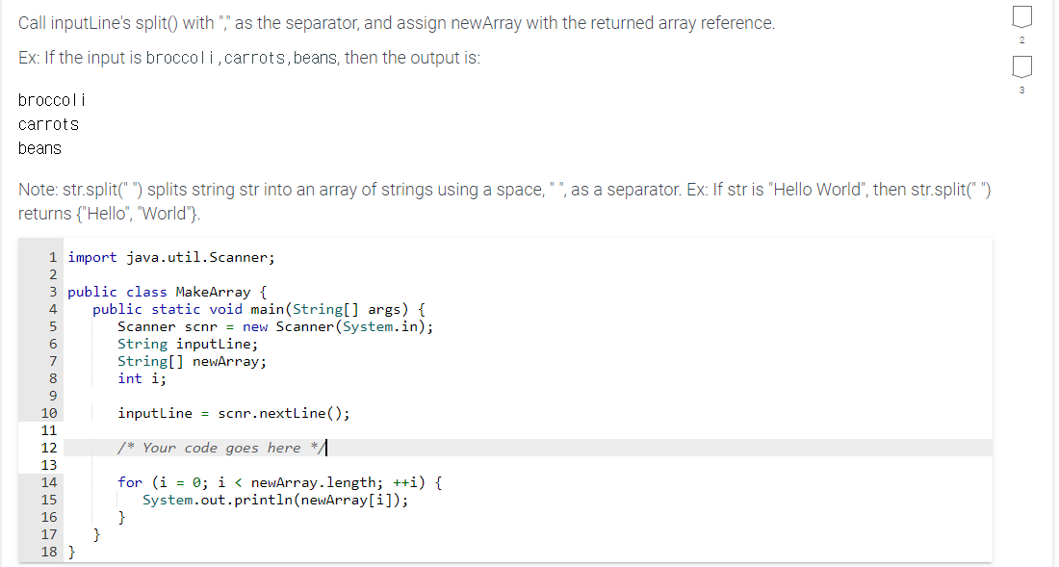
Task: Select the broccoli text in the example output
Action: pyautogui.click(x=51, y=99)
